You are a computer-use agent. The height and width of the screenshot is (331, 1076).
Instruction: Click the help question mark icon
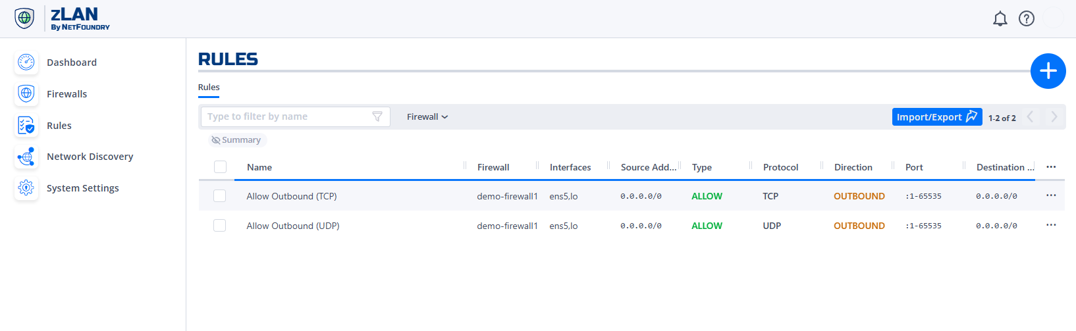[1026, 18]
